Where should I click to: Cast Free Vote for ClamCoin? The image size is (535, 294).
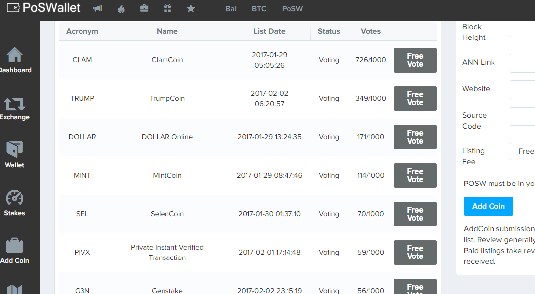click(x=415, y=60)
